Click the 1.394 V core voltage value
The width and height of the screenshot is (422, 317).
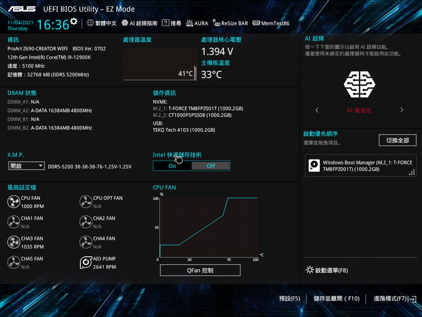[217, 52]
